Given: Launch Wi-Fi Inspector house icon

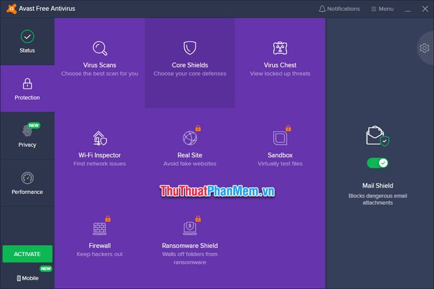Looking at the screenshot, I should pyautogui.click(x=100, y=139).
